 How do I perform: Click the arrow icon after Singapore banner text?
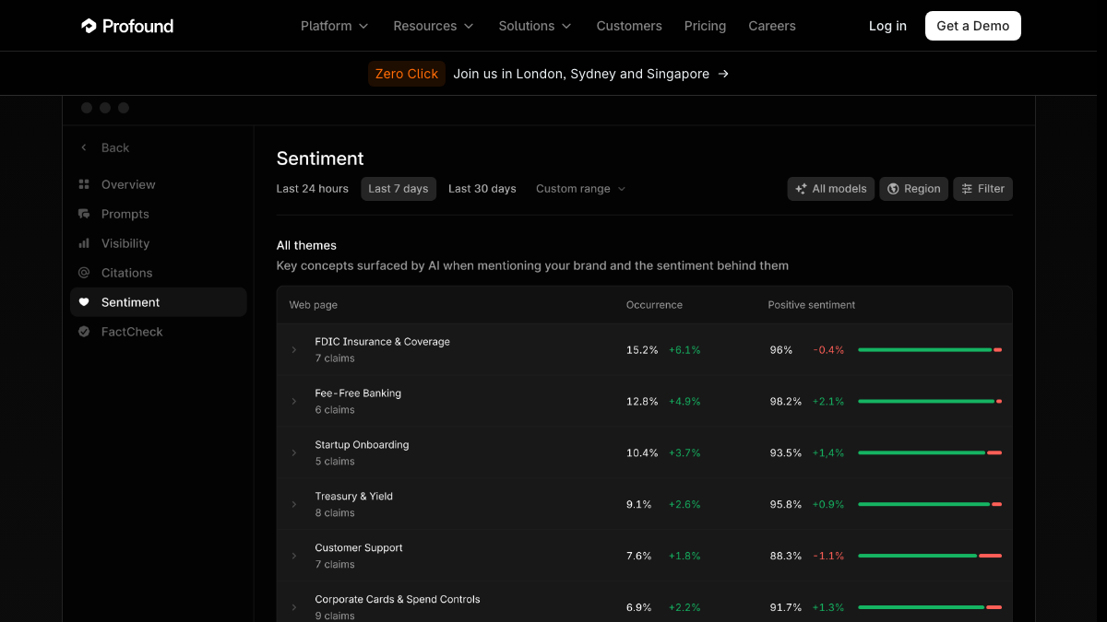pyautogui.click(x=723, y=74)
